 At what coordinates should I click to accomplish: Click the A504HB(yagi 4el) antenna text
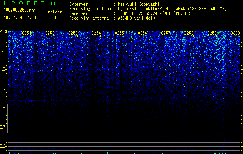[136, 18]
